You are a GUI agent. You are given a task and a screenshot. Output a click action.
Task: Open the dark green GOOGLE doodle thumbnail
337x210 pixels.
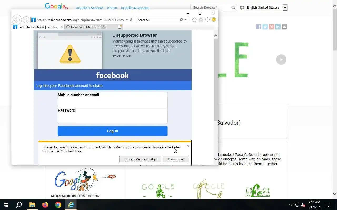tap(258, 191)
